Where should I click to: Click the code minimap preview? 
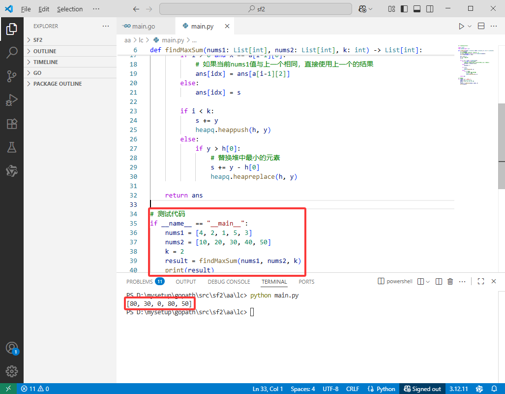click(x=475, y=65)
